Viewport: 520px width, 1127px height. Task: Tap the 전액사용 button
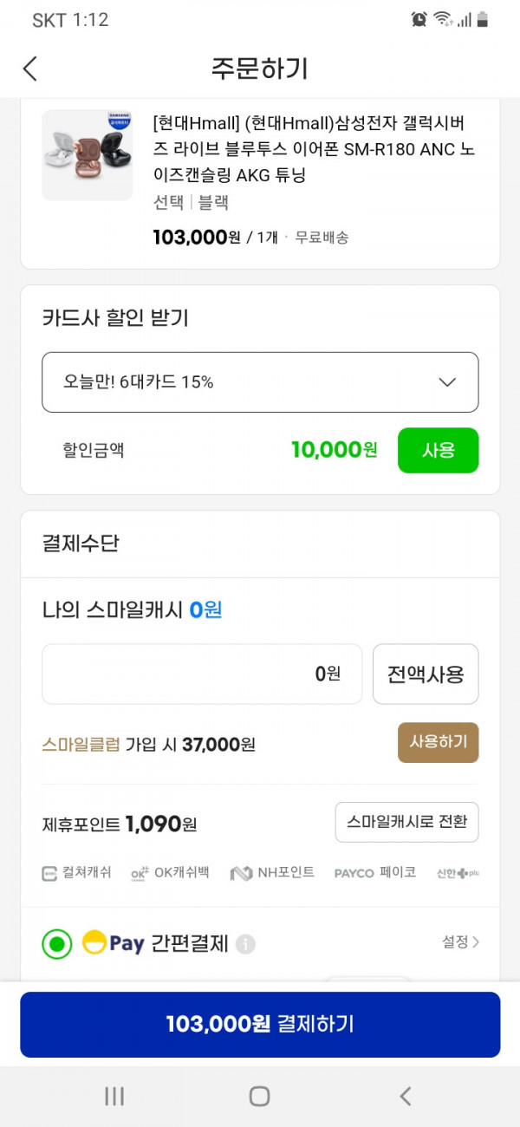tap(426, 674)
